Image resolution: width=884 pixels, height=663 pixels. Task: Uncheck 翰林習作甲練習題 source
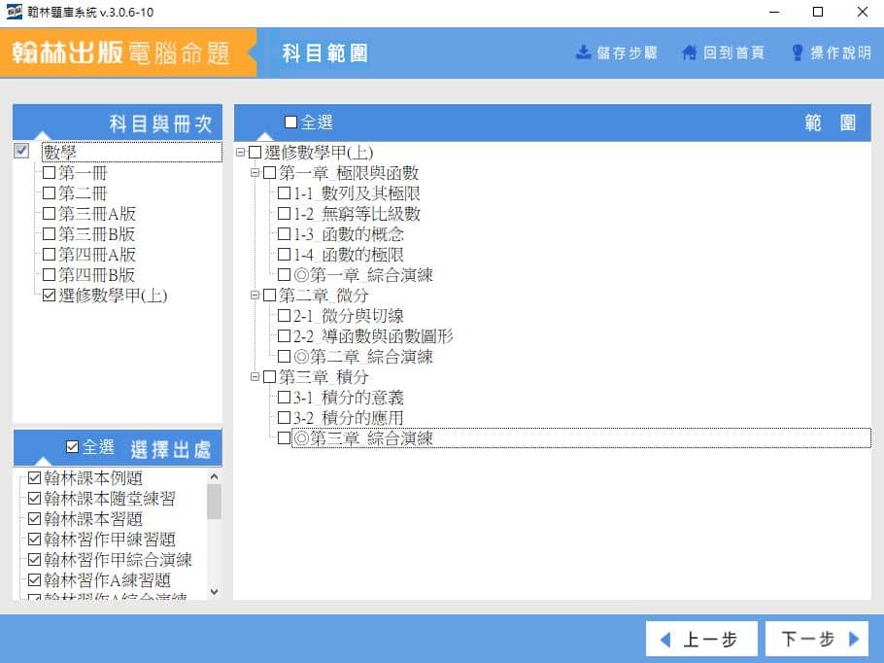(34, 539)
